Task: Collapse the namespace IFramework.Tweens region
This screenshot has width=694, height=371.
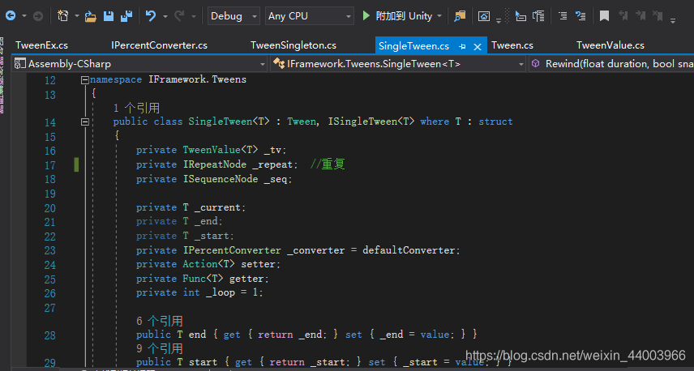Action: coord(85,80)
